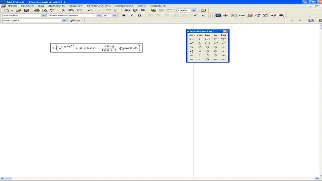Print the worksheet with the printer icon
The width and height of the screenshot is (322, 181).
click(x=37, y=10)
